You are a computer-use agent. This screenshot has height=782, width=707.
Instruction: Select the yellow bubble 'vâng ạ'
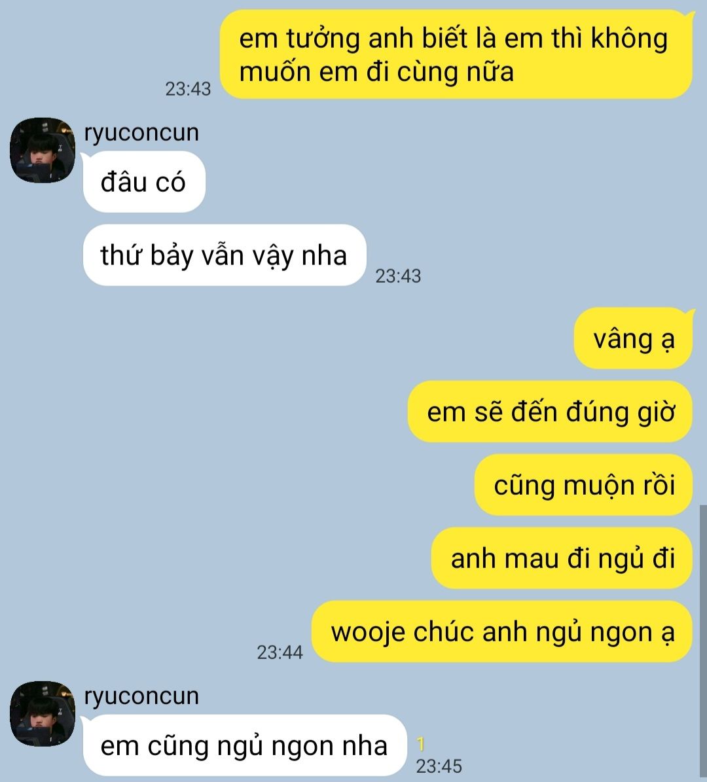[634, 338]
